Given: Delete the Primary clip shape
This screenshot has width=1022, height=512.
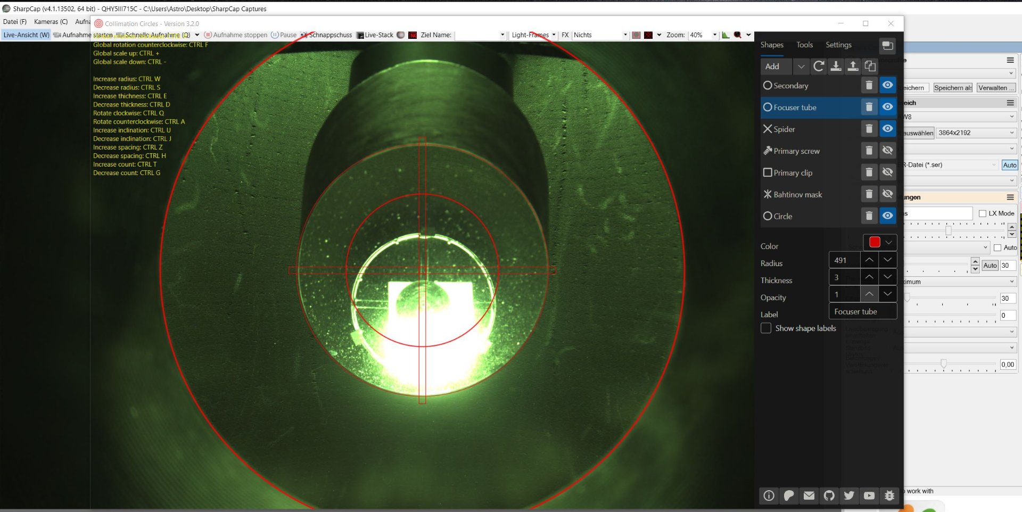Looking at the screenshot, I should click(869, 172).
